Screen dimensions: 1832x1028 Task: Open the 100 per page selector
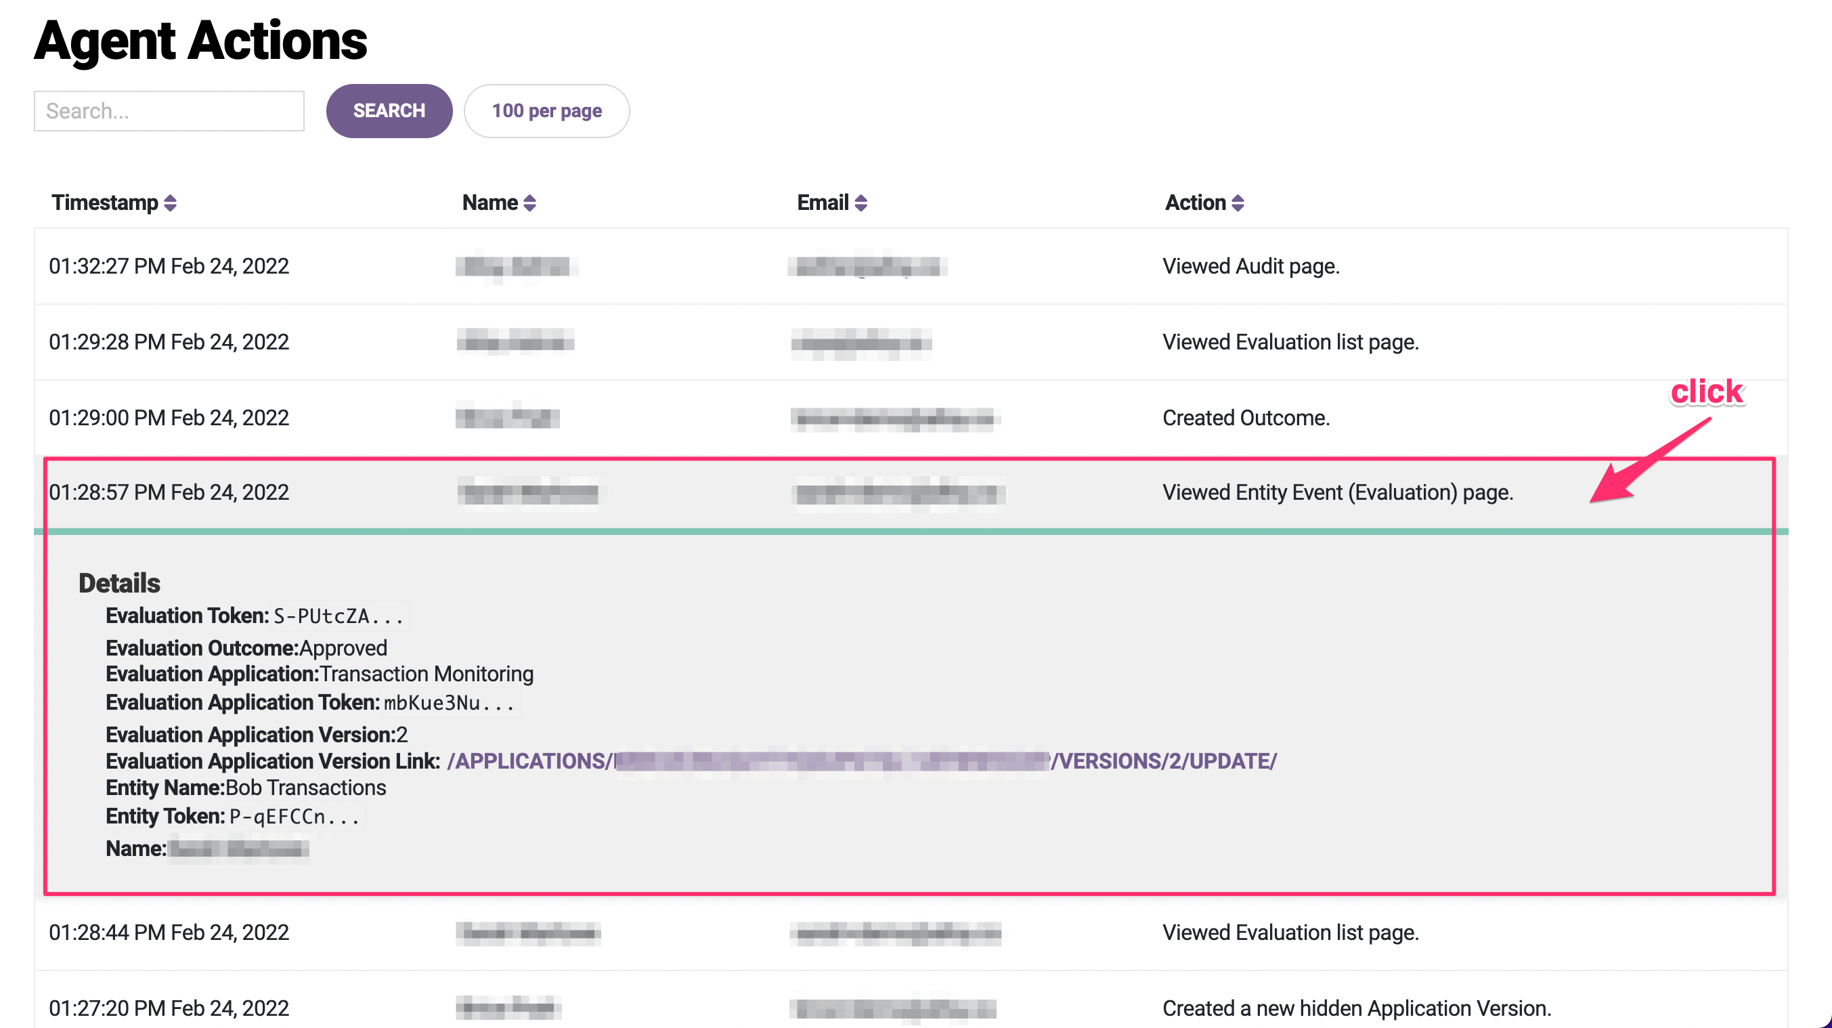(x=546, y=111)
